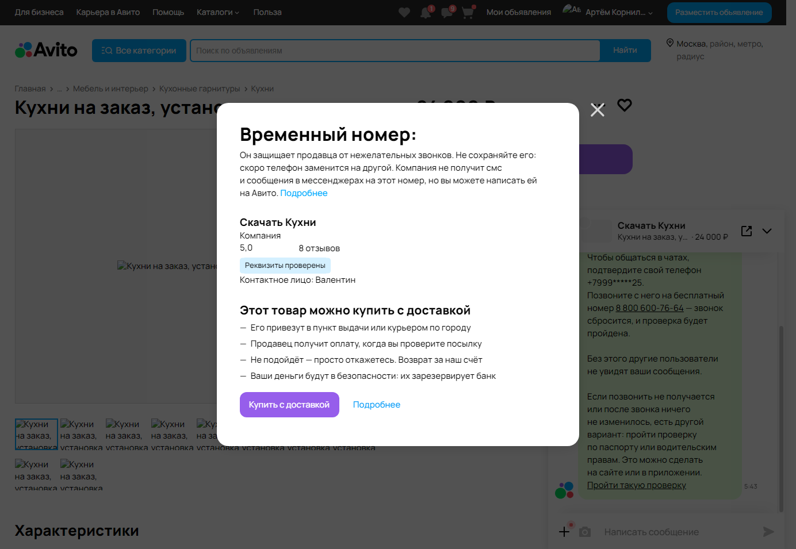Click the Найти search button

click(x=625, y=51)
